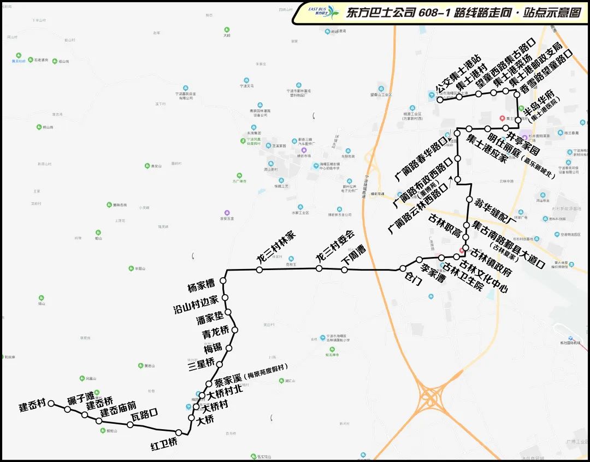The height and width of the screenshot is (462, 590).
Task: Select the green 祖山岗 marker icon
Action: click(55, 61)
